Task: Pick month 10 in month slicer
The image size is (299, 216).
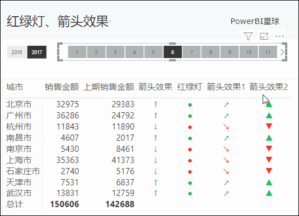Action: 249,52
